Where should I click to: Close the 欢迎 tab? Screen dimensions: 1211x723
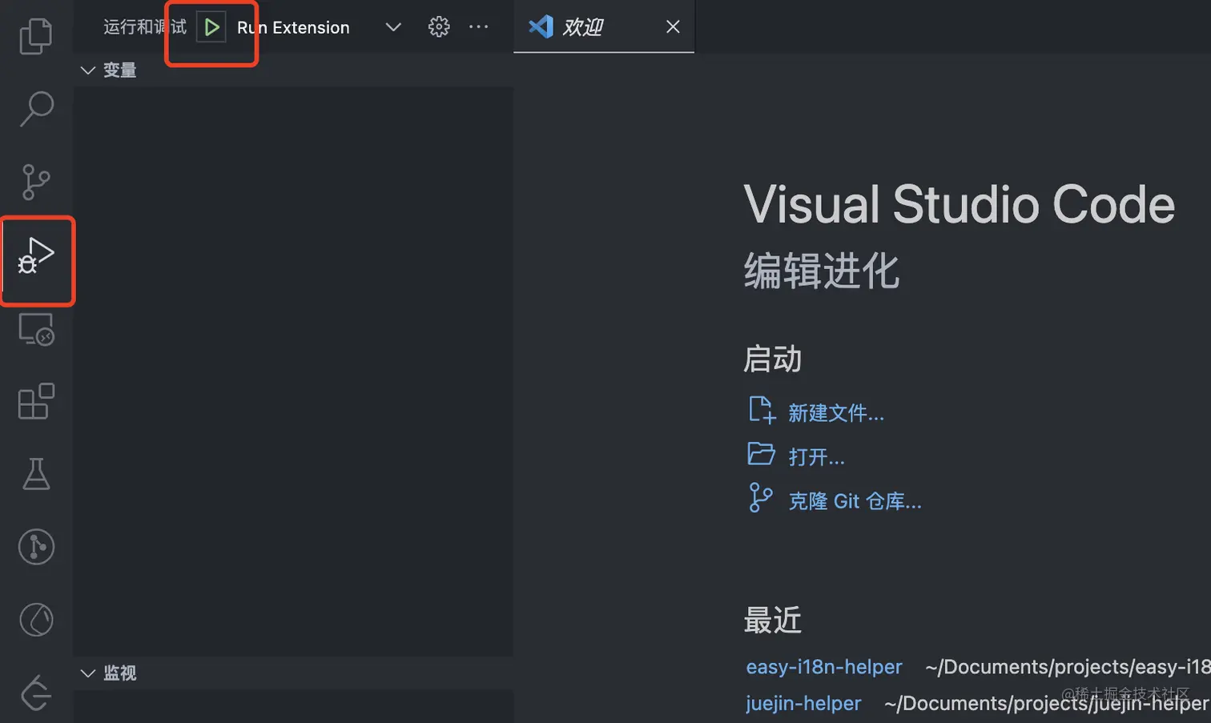tap(673, 27)
